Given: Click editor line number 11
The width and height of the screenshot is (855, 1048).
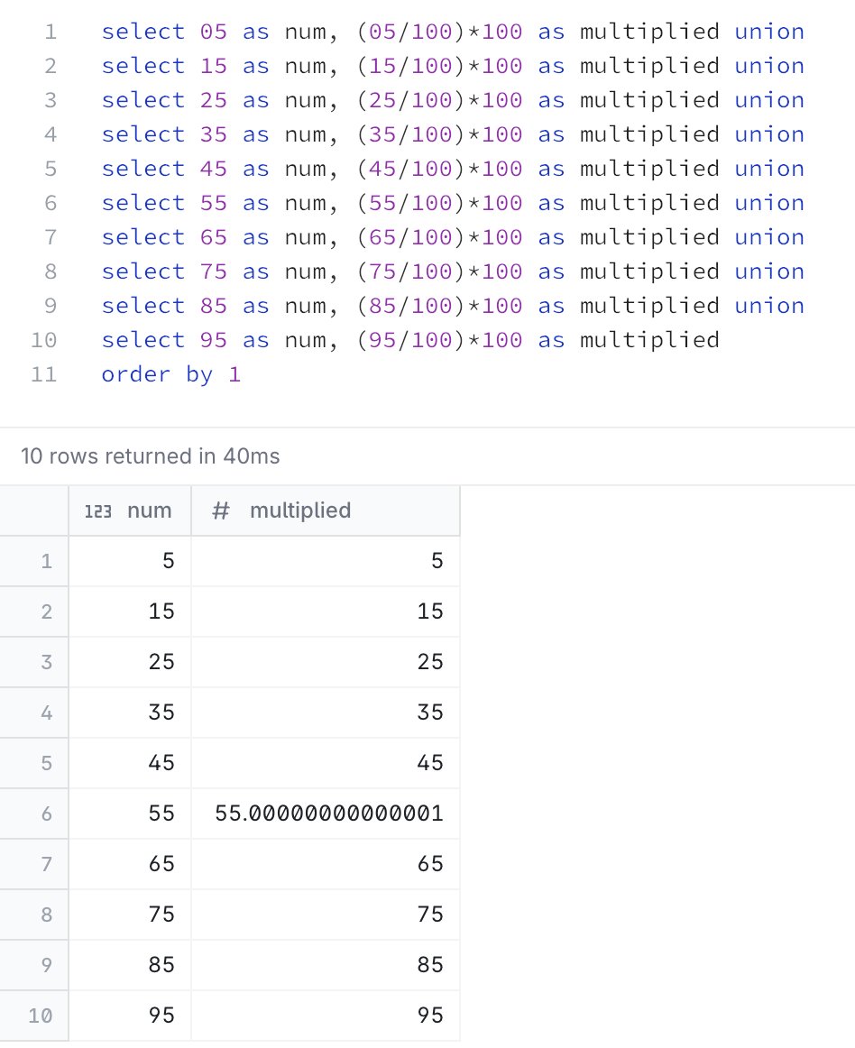Looking at the screenshot, I should point(43,374).
